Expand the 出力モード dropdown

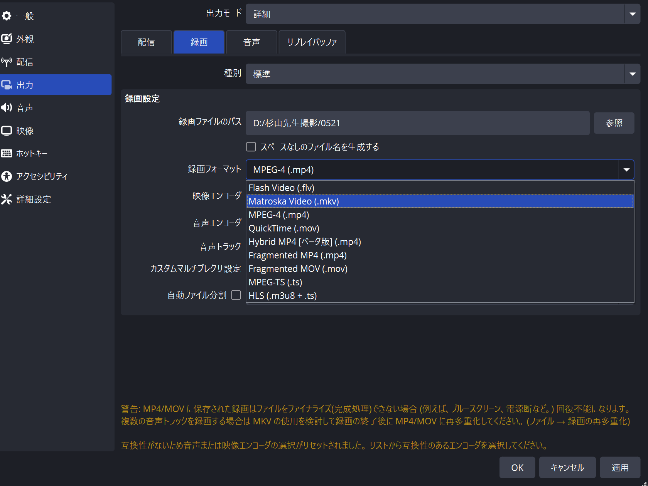coord(632,14)
